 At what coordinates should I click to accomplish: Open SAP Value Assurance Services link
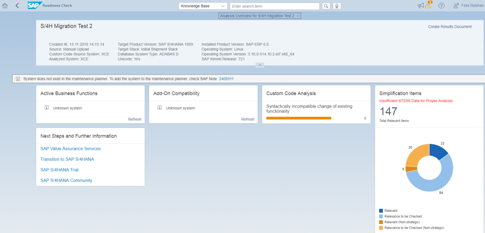pos(70,149)
